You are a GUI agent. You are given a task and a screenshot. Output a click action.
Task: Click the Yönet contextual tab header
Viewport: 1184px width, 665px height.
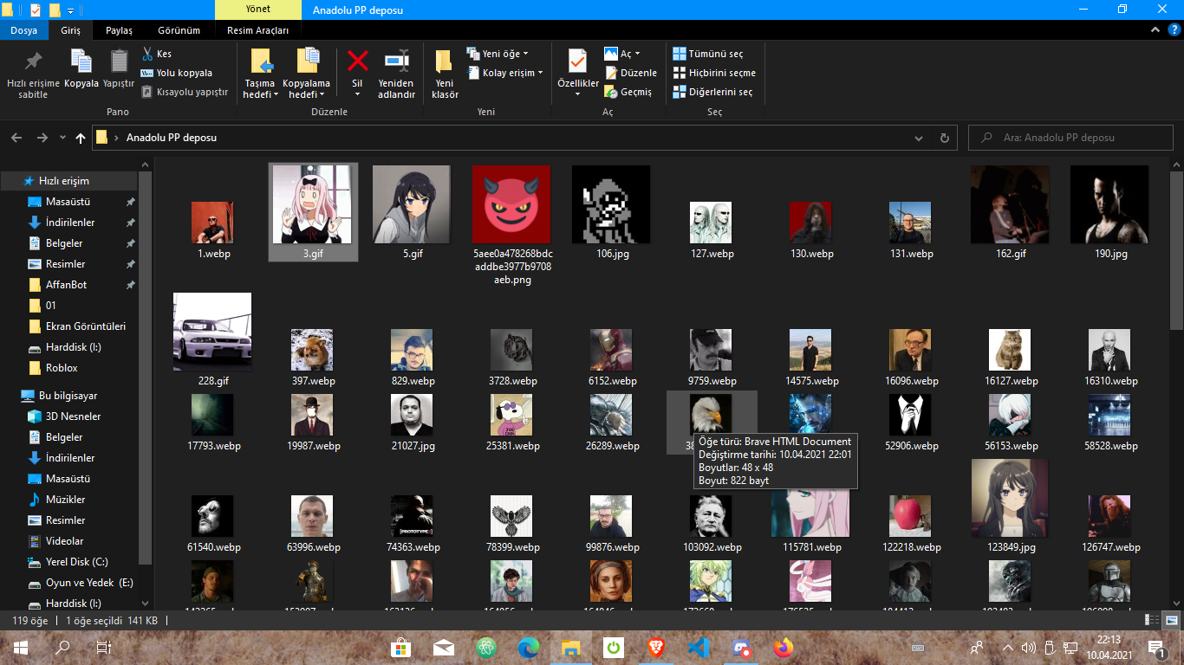click(x=257, y=10)
